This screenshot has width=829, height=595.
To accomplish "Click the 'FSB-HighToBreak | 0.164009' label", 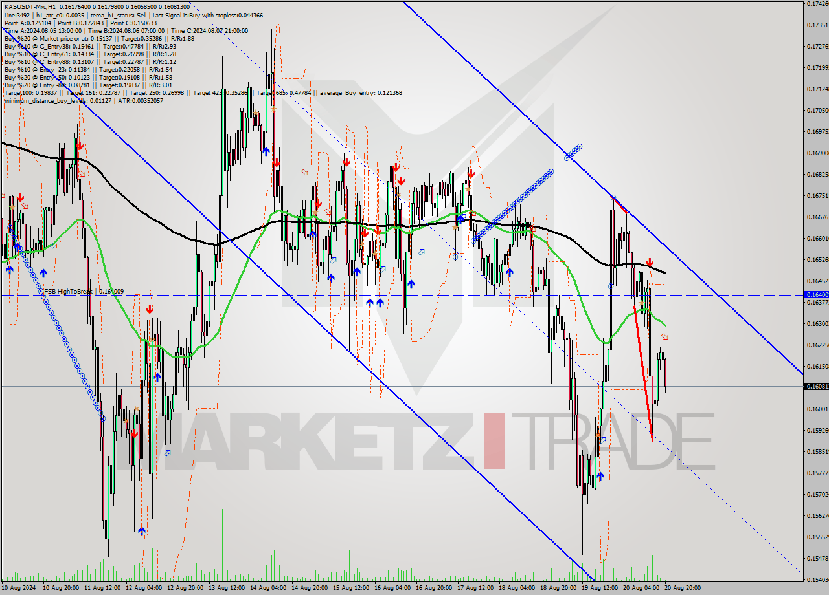I will point(84,292).
